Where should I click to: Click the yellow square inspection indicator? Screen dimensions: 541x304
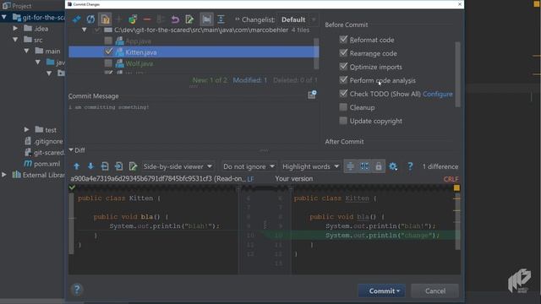[456, 187]
